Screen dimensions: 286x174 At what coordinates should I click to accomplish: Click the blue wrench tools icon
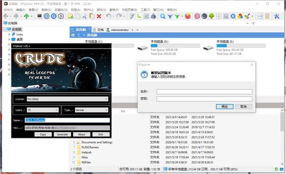[276, 16]
